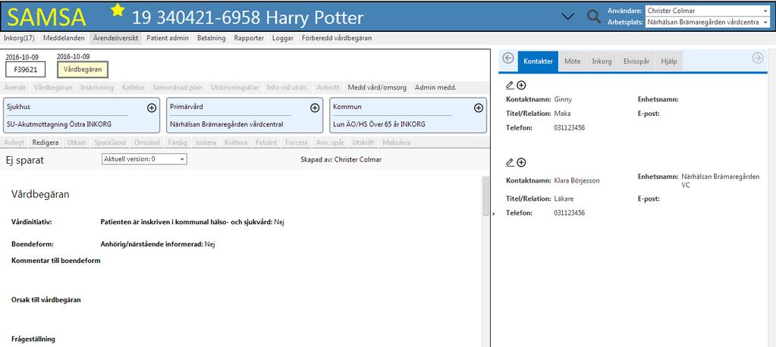
Task: Click the vertical scrollbar thumb of the form
Action: pyautogui.click(x=485, y=196)
